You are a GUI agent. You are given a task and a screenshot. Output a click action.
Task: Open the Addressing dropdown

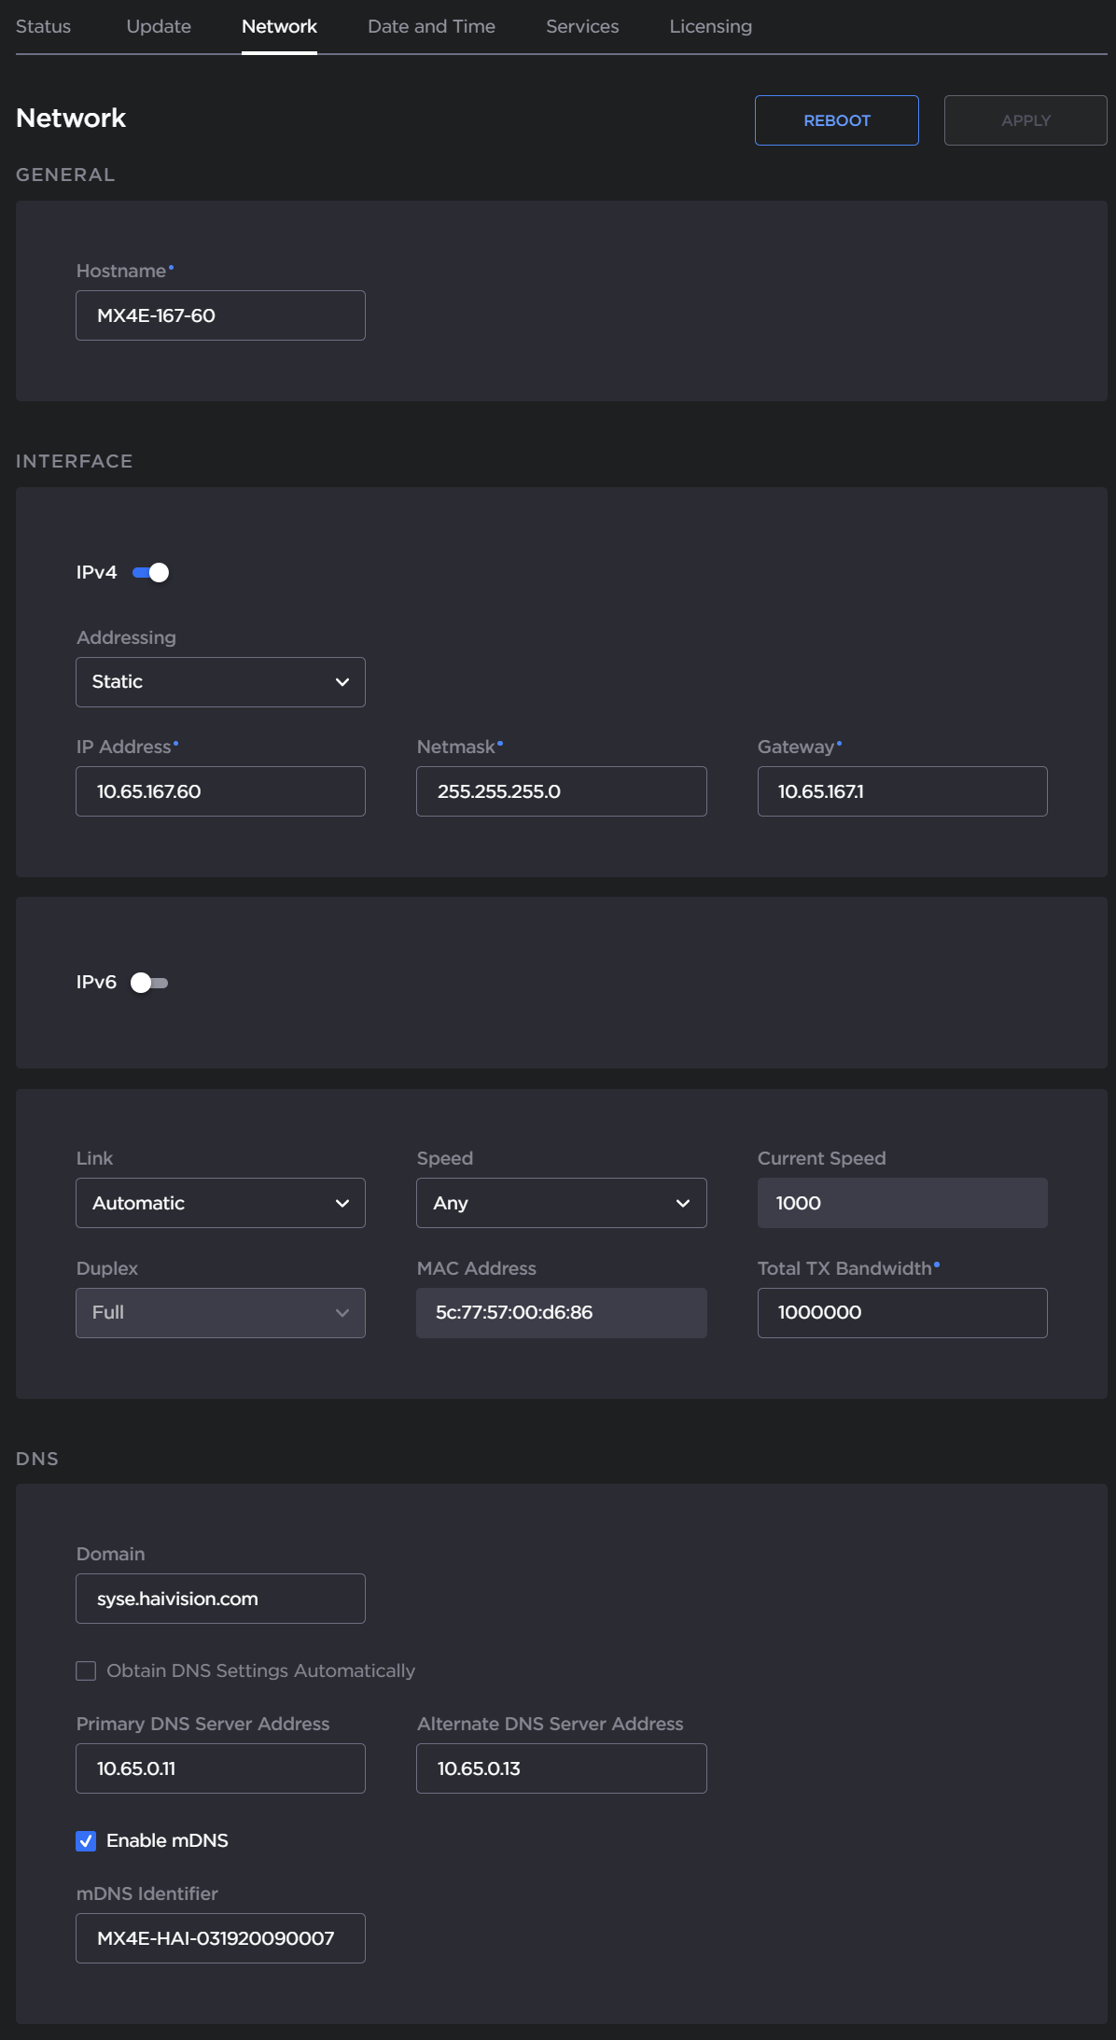click(x=220, y=682)
